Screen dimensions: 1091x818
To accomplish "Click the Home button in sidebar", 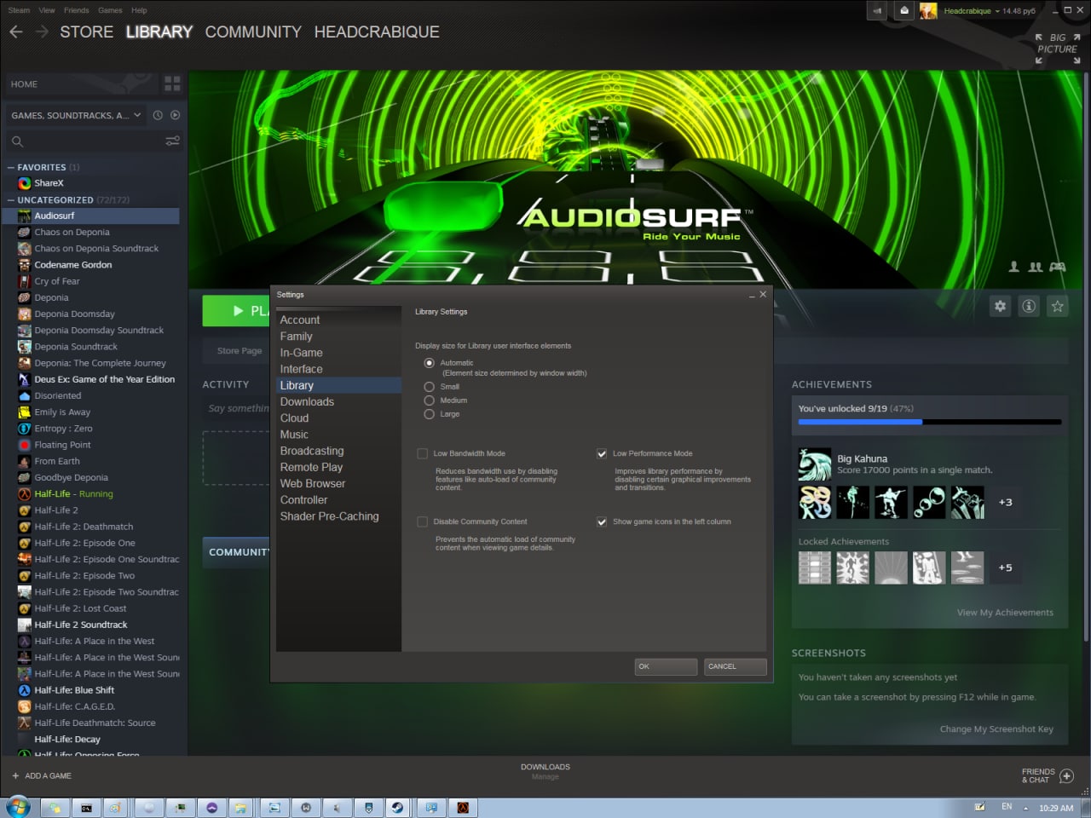I will (82, 84).
